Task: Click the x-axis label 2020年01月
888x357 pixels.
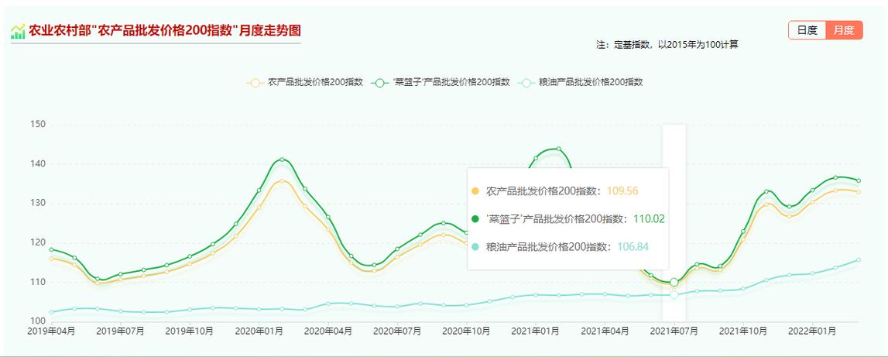Action: click(x=259, y=331)
